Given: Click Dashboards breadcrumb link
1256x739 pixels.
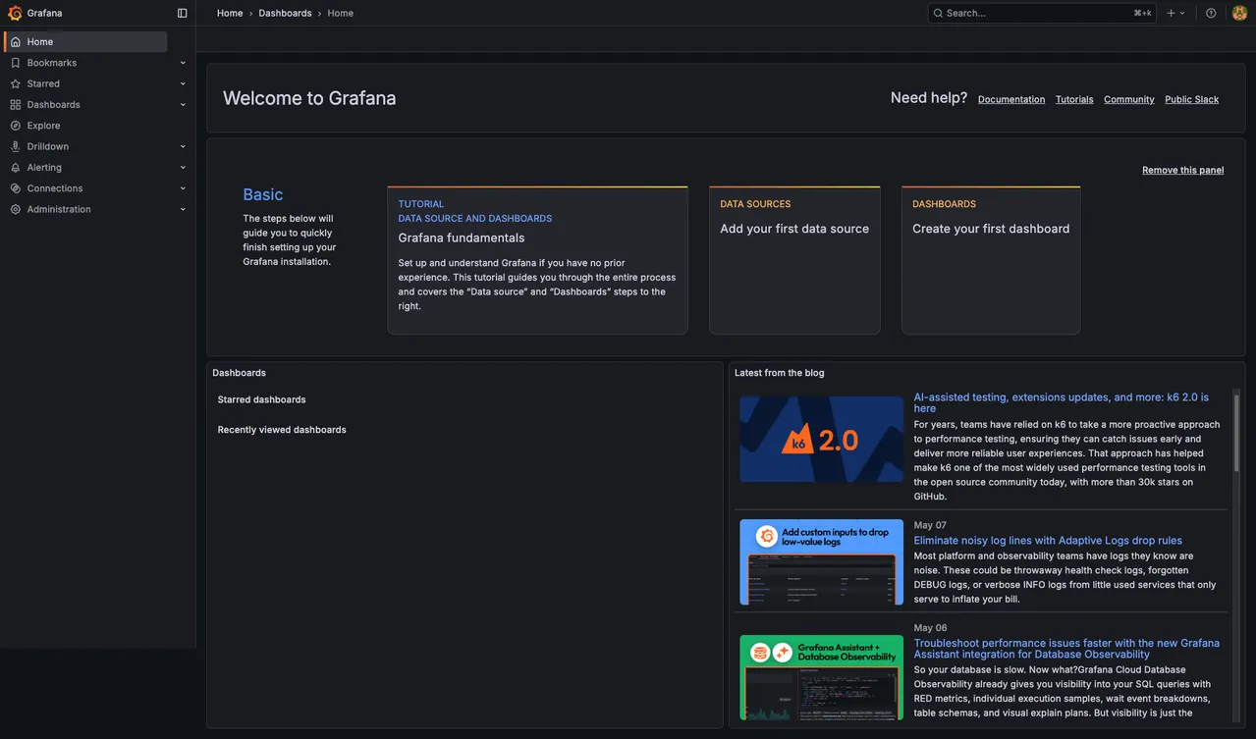Looking at the screenshot, I should point(285,13).
